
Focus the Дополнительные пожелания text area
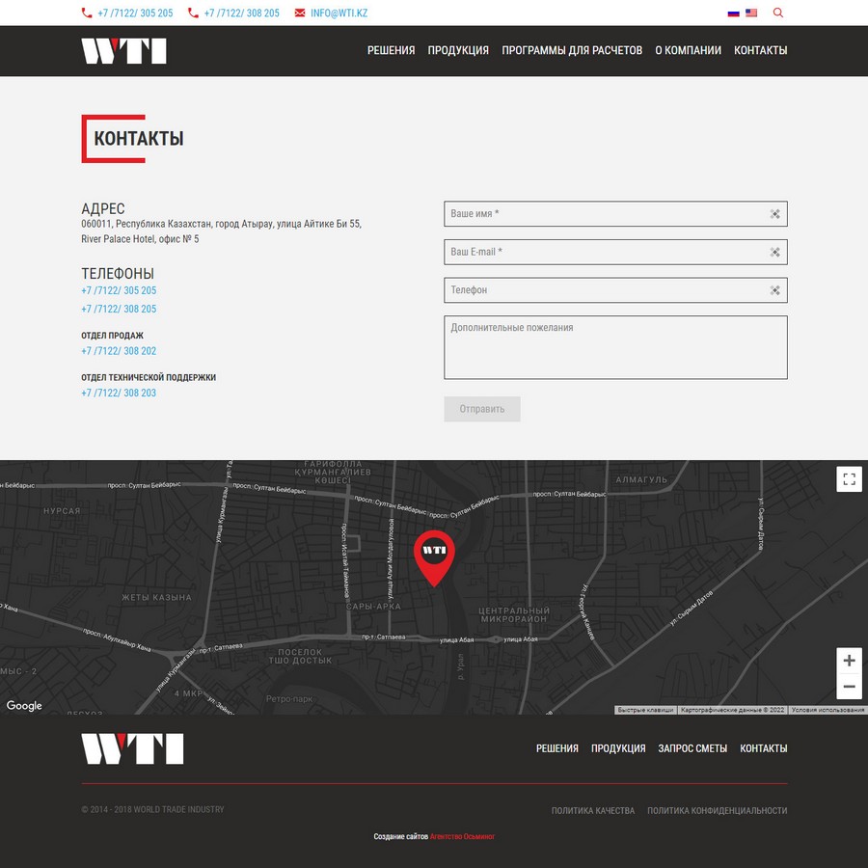pyautogui.click(x=615, y=347)
